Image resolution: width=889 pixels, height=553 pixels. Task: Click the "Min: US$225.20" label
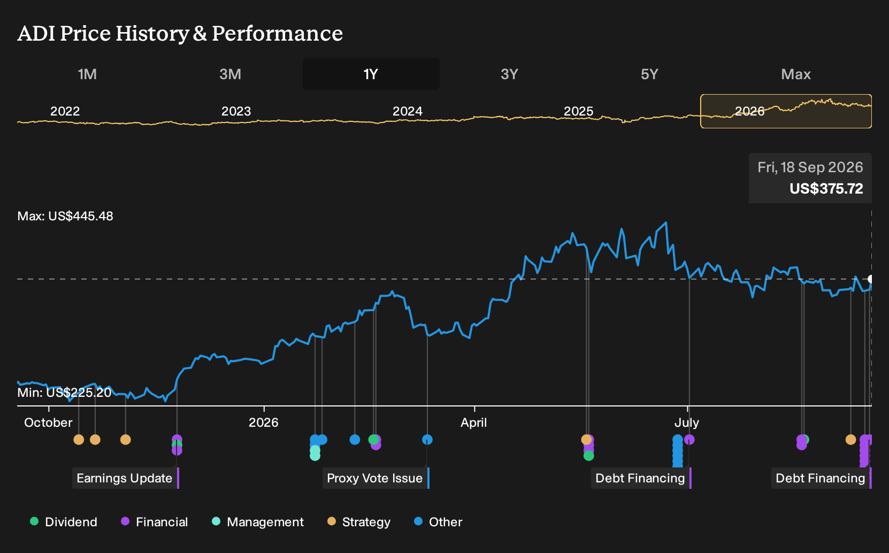click(x=64, y=393)
